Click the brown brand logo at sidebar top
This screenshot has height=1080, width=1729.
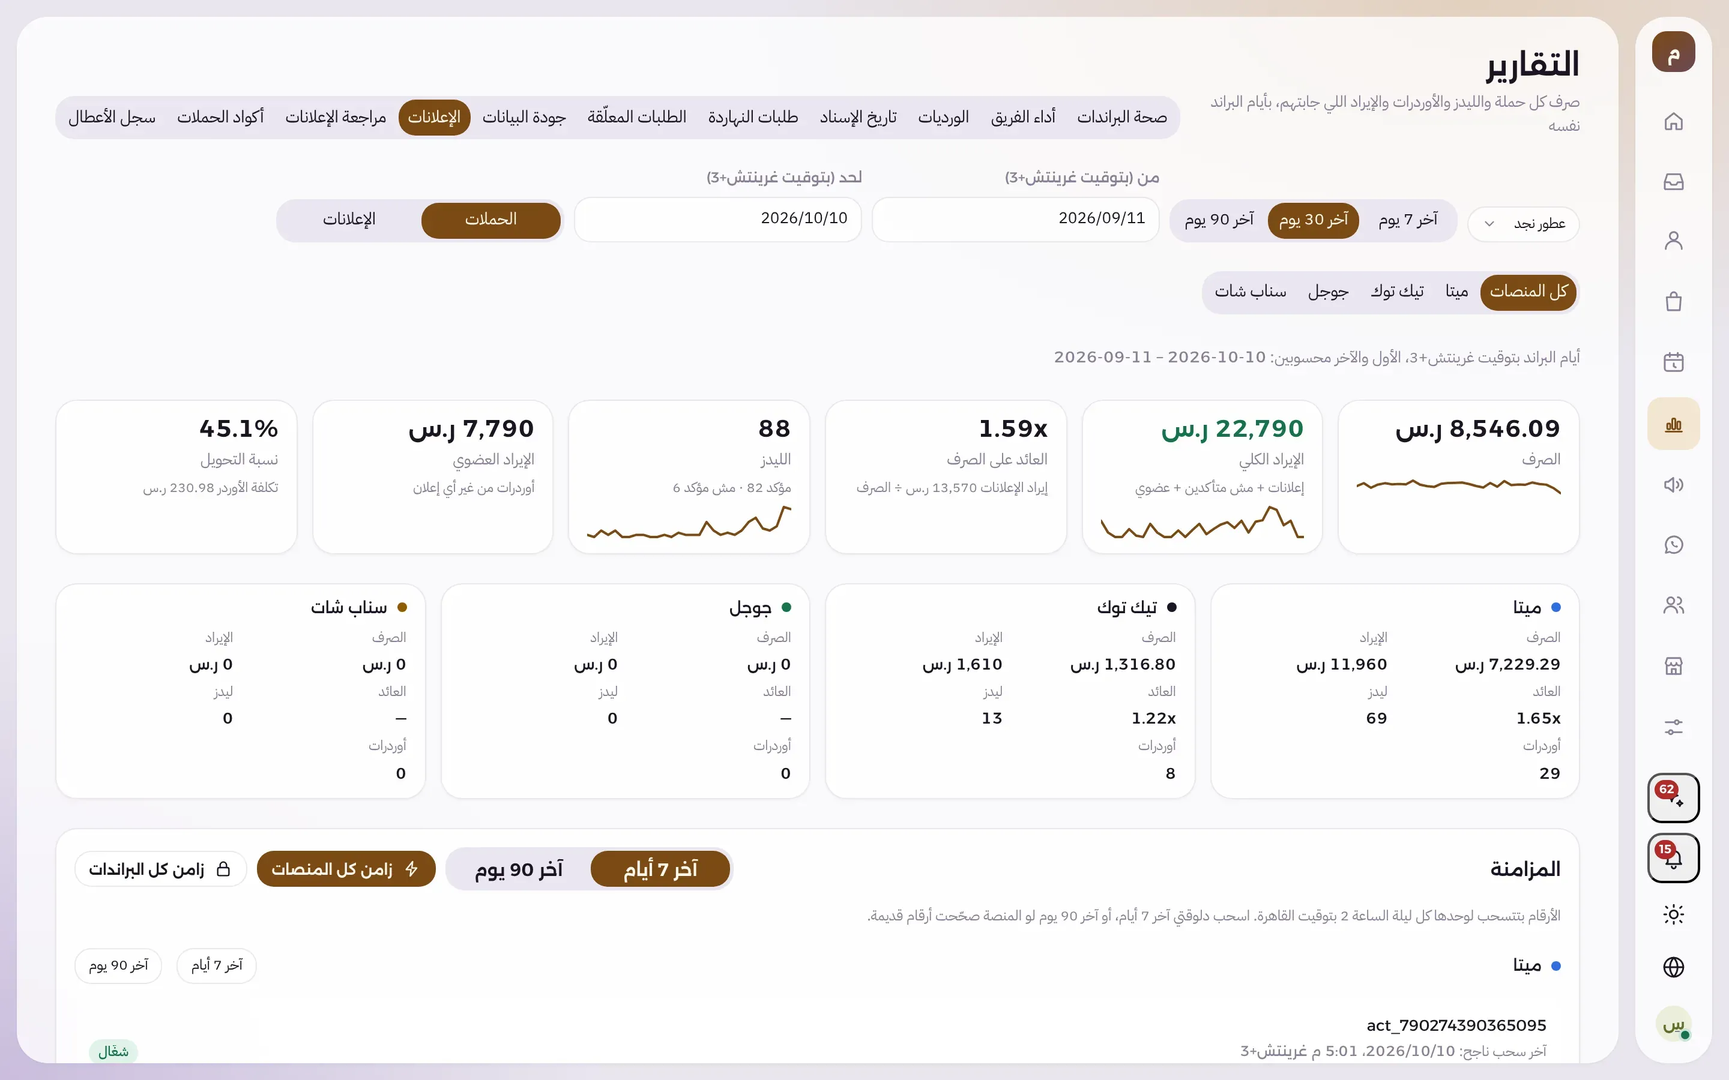(x=1673, y=52)
